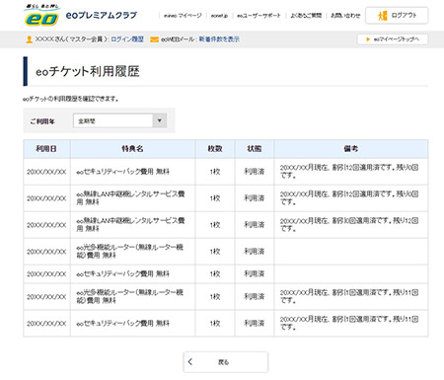Click the orange mail envelope icon
Viewport: 444px width, 380px height.
(x=154, y=39)
